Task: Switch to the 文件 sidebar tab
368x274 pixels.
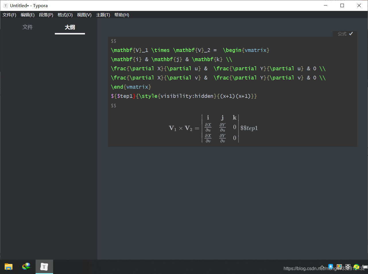Action: click(x=28, y=27)
